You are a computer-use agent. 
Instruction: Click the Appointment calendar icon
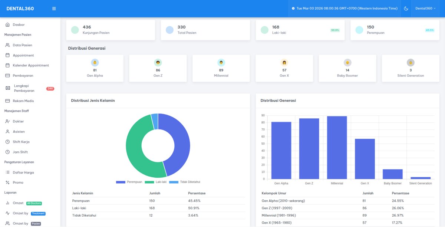point(7,55)
